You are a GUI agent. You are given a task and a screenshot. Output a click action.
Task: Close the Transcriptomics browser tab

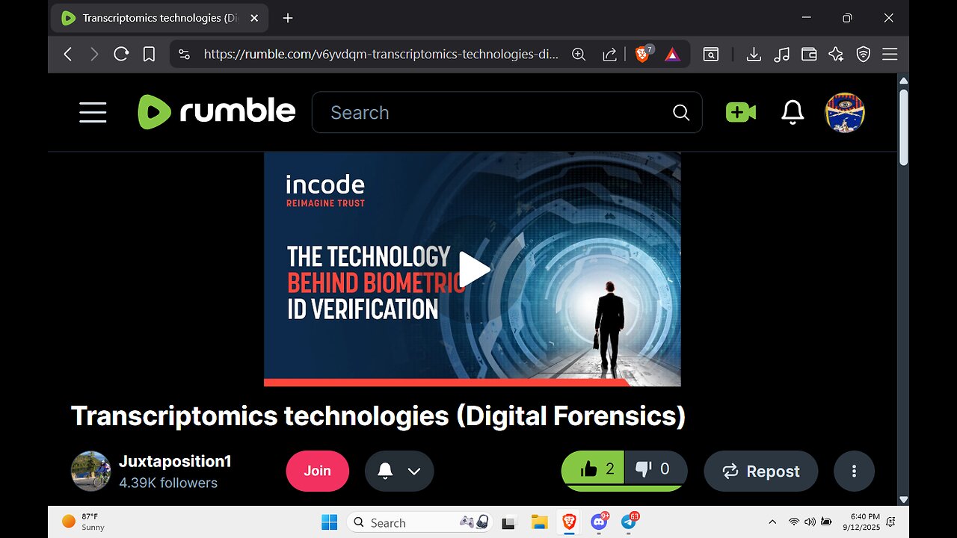(x=254, y=18)
